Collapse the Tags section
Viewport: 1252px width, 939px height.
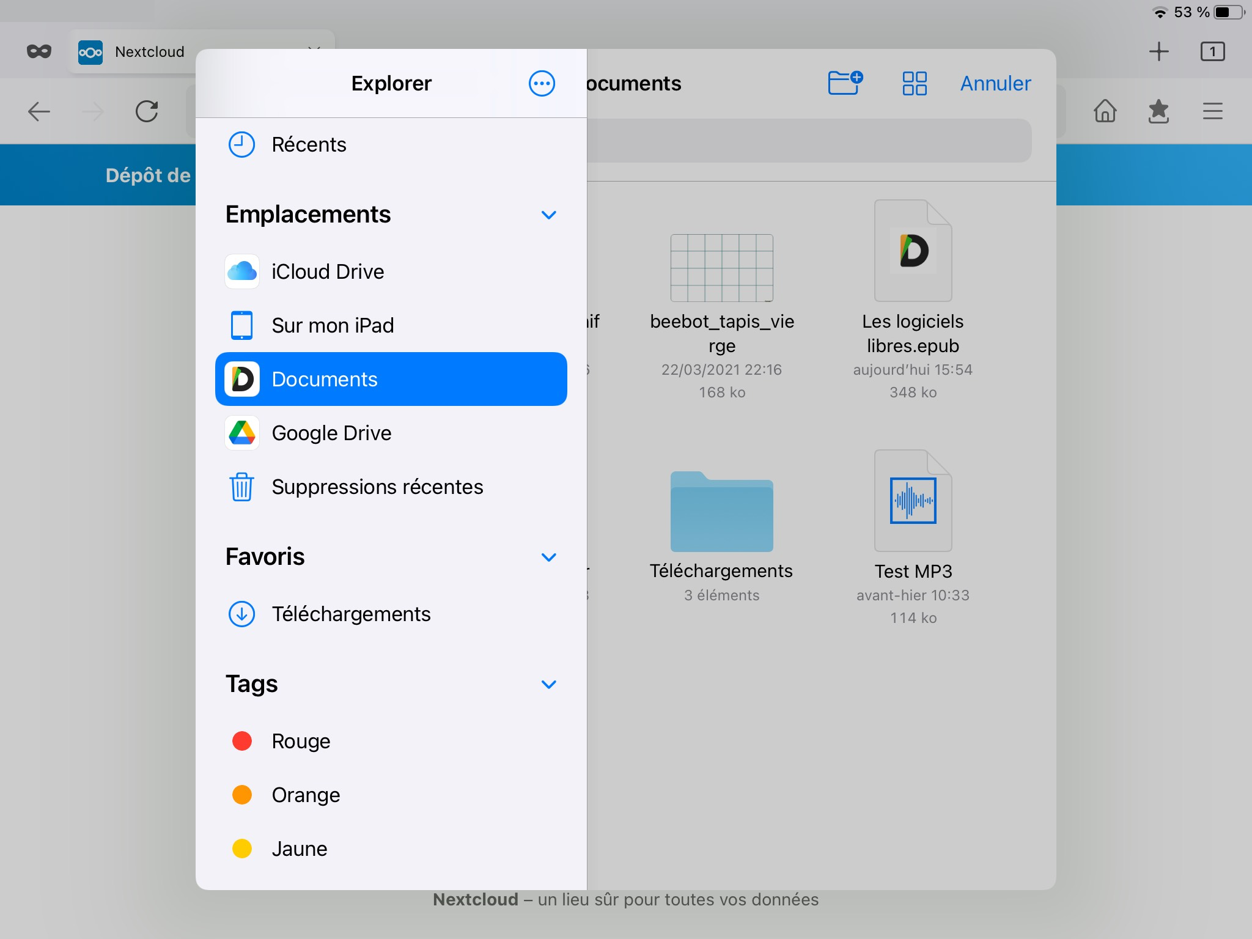548,684
